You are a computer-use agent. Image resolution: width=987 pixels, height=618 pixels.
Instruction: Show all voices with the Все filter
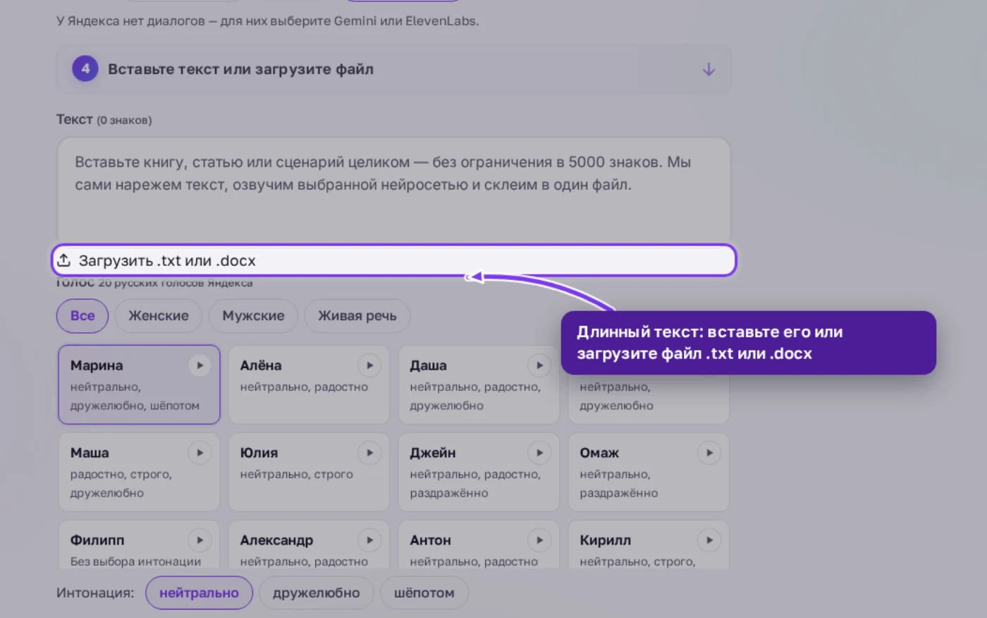coord(82,316)
